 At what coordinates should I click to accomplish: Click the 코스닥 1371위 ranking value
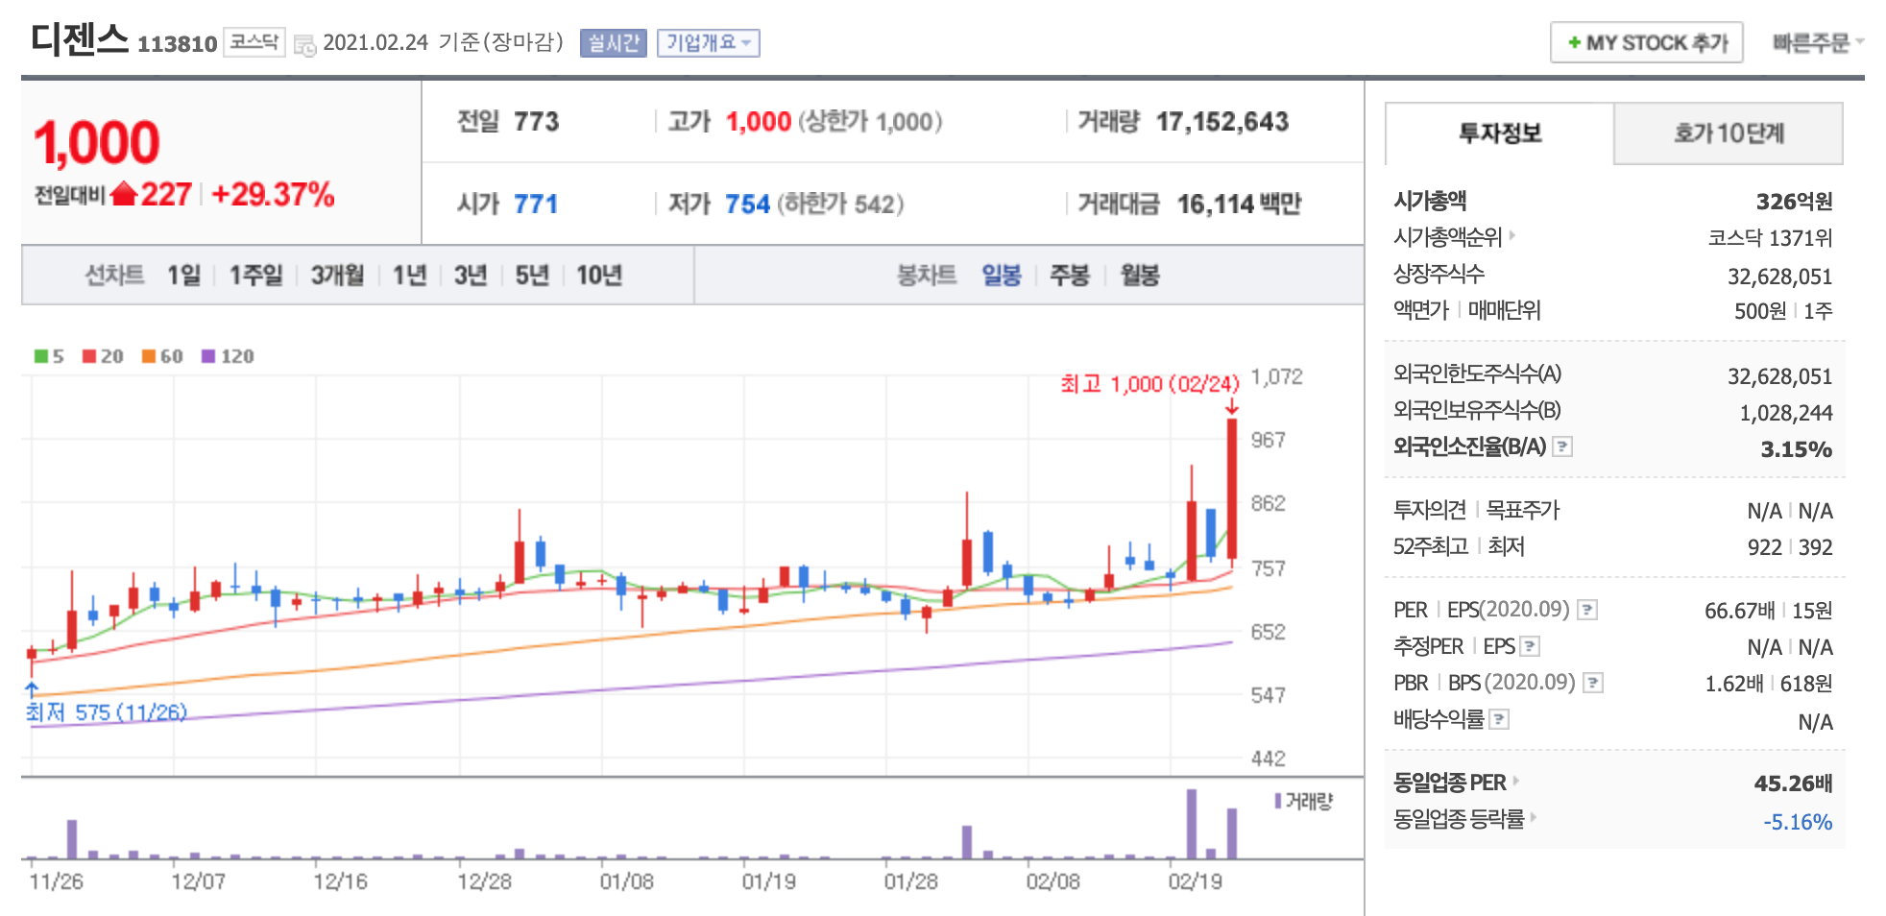coord(1770,238)
